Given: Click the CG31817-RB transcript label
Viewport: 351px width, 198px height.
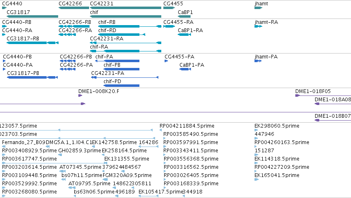Looking at the screenshot, I should [x=23, y=38].
